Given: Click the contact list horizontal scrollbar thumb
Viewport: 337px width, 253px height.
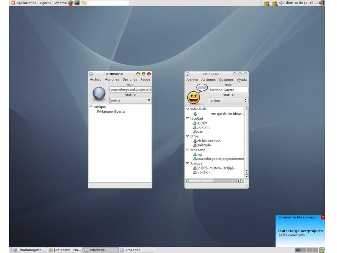Looking at the screenshot, I should tap(201, 181).
